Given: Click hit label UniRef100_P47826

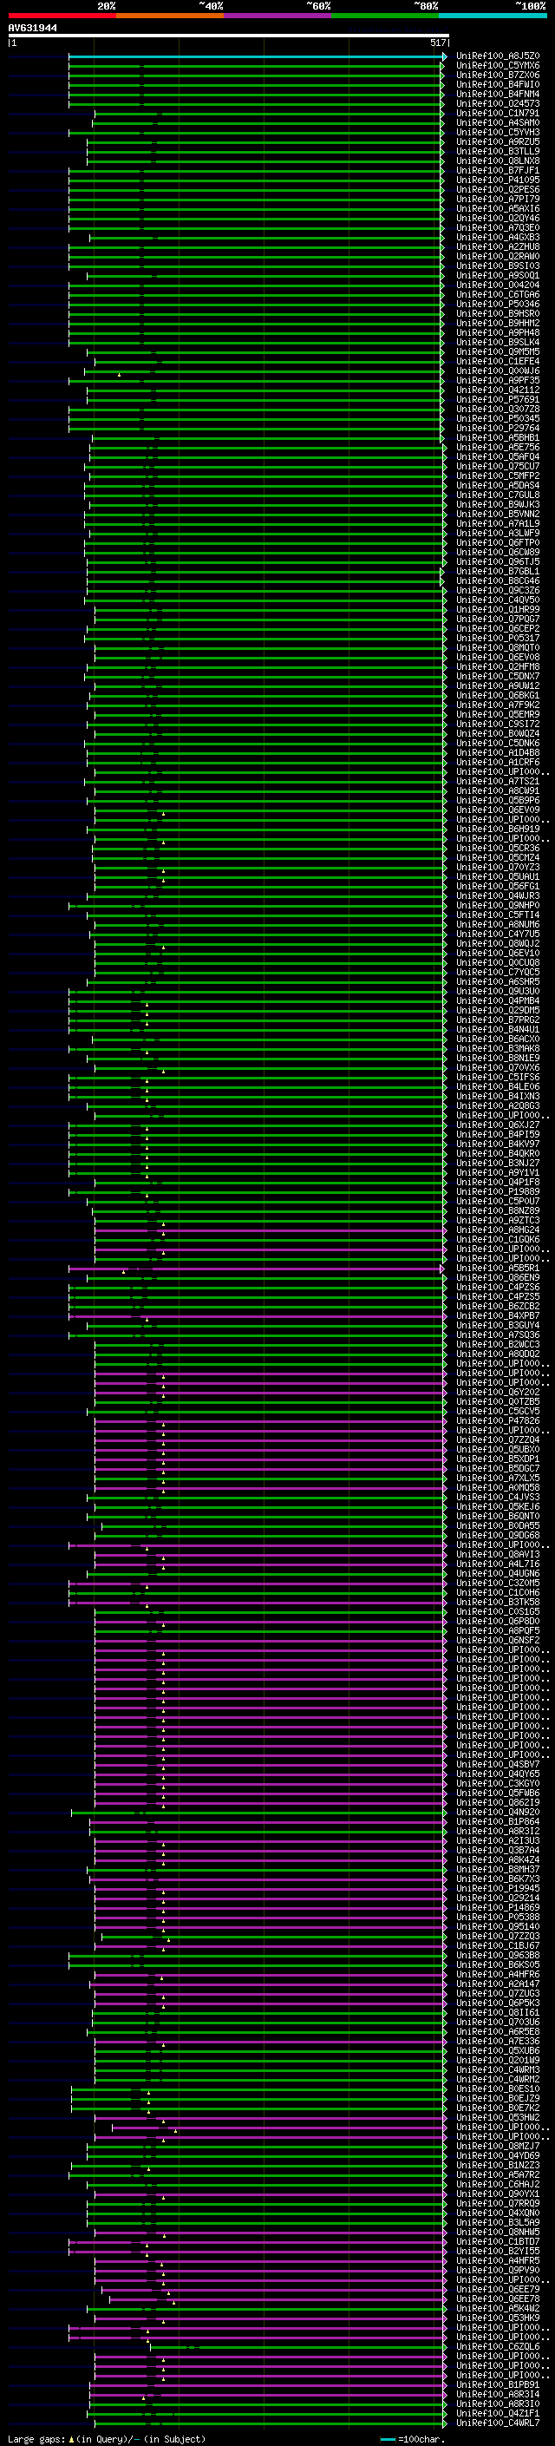Looking at the screenshot, I should pos(497,1420).
